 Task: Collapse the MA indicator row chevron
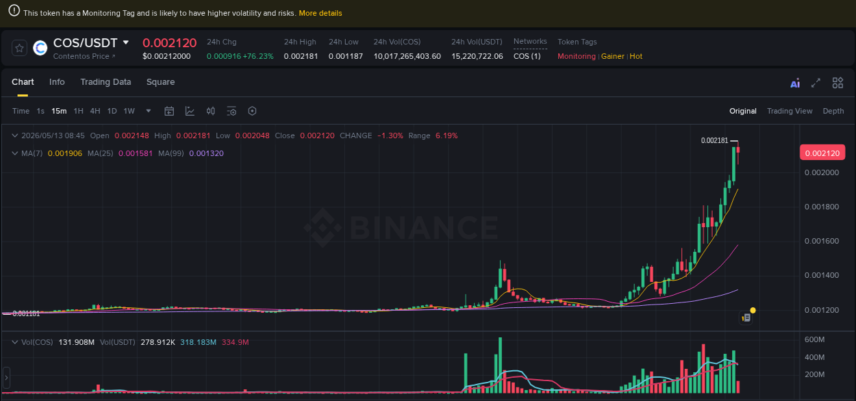pyautogui.click(x=15, y=153)
